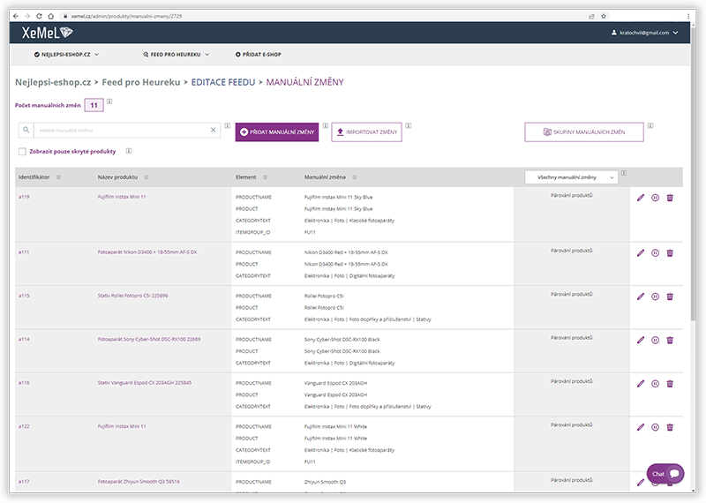Screen dimensions: 706x503
Task: Click the browser home button
Action: (51, 16)
